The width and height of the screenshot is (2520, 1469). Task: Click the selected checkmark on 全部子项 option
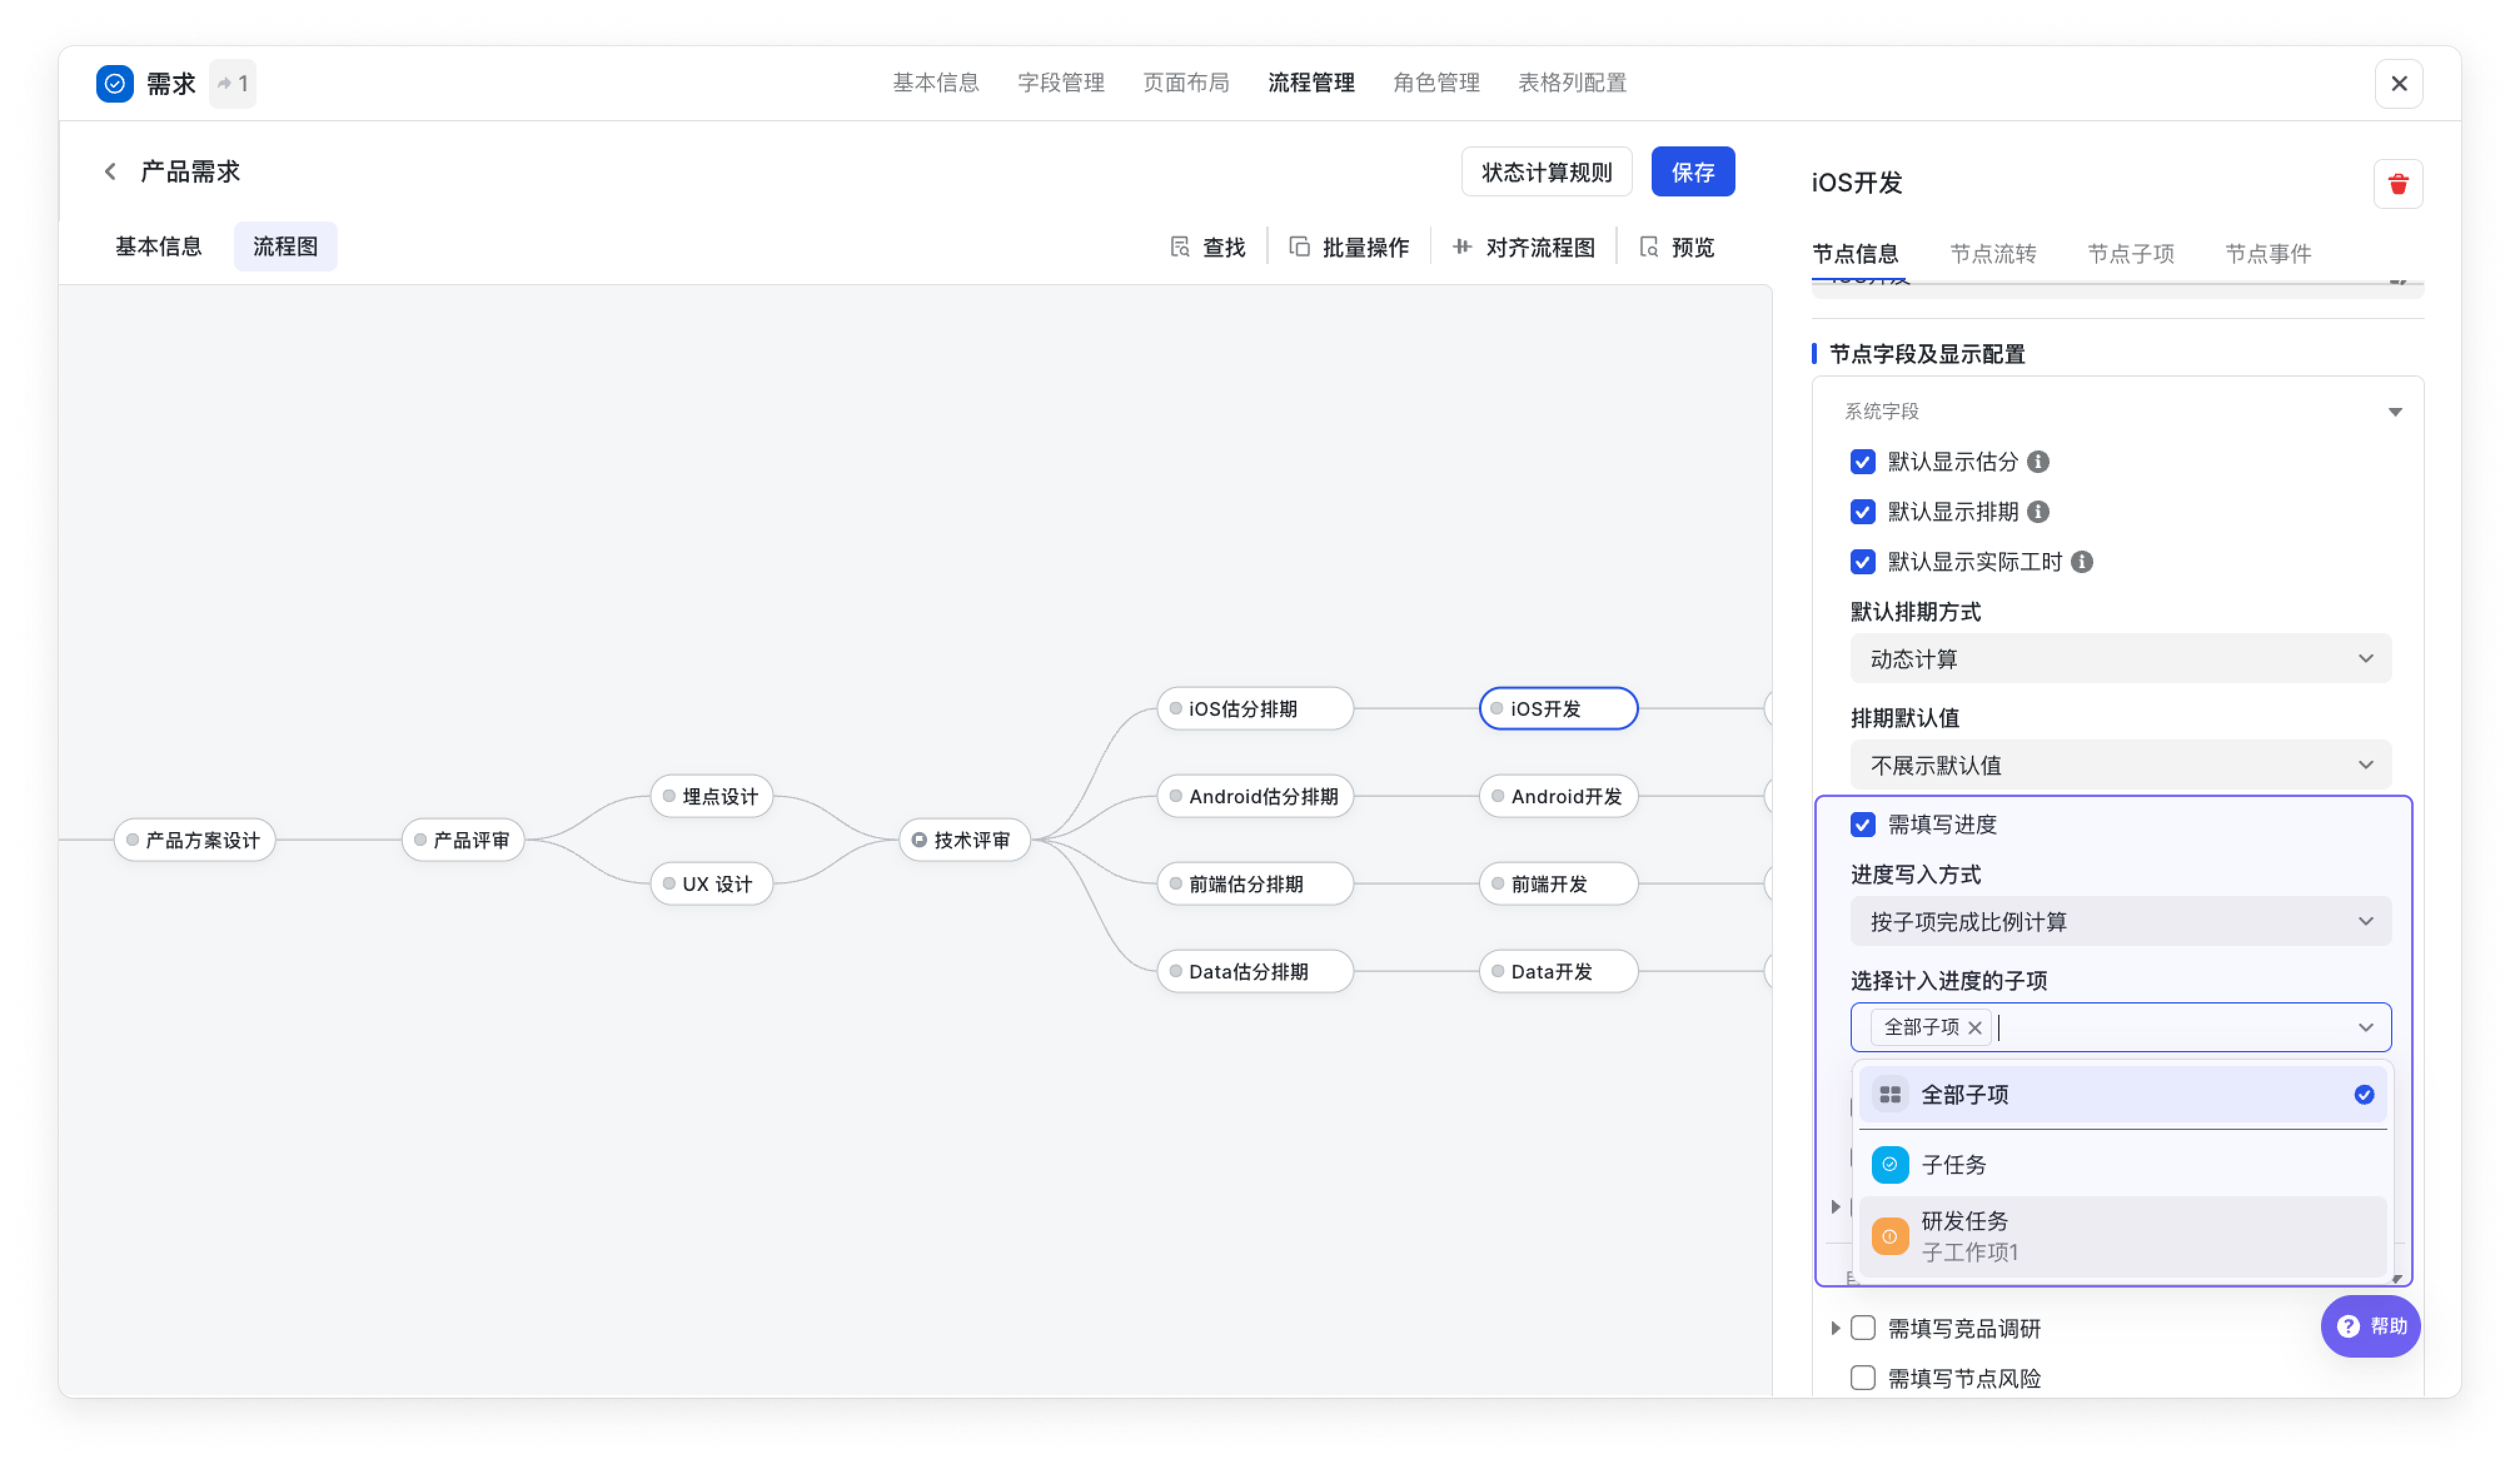(x=2364, y=1095)
